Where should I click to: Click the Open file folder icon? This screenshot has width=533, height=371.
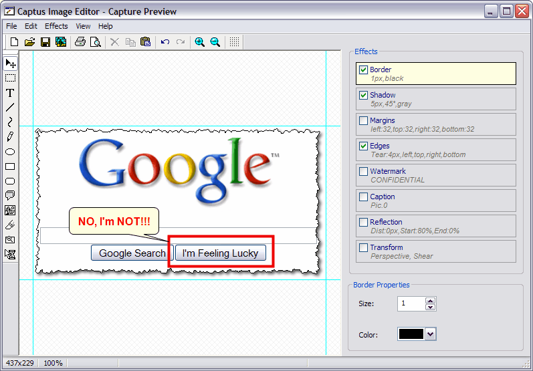click(30, 42)
